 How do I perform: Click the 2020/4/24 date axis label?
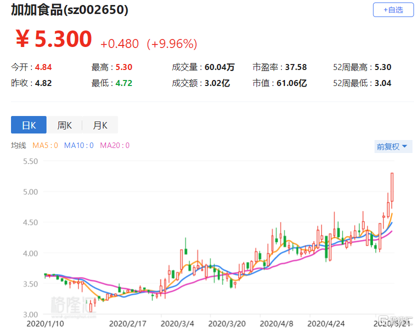[326, 323]
